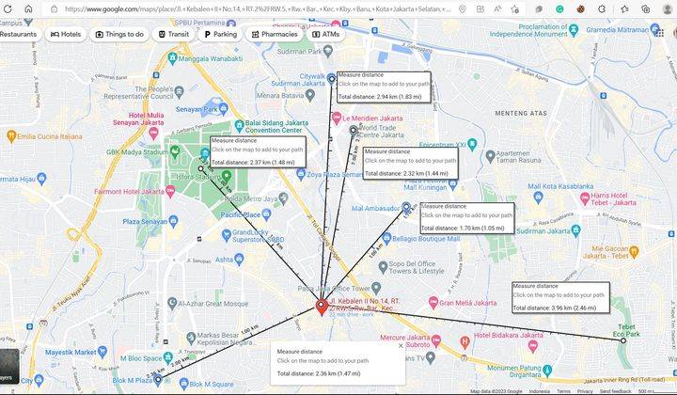The image size is (677, 395).
Task: Select M Bloc Space marker
Action: pos(168,357)
